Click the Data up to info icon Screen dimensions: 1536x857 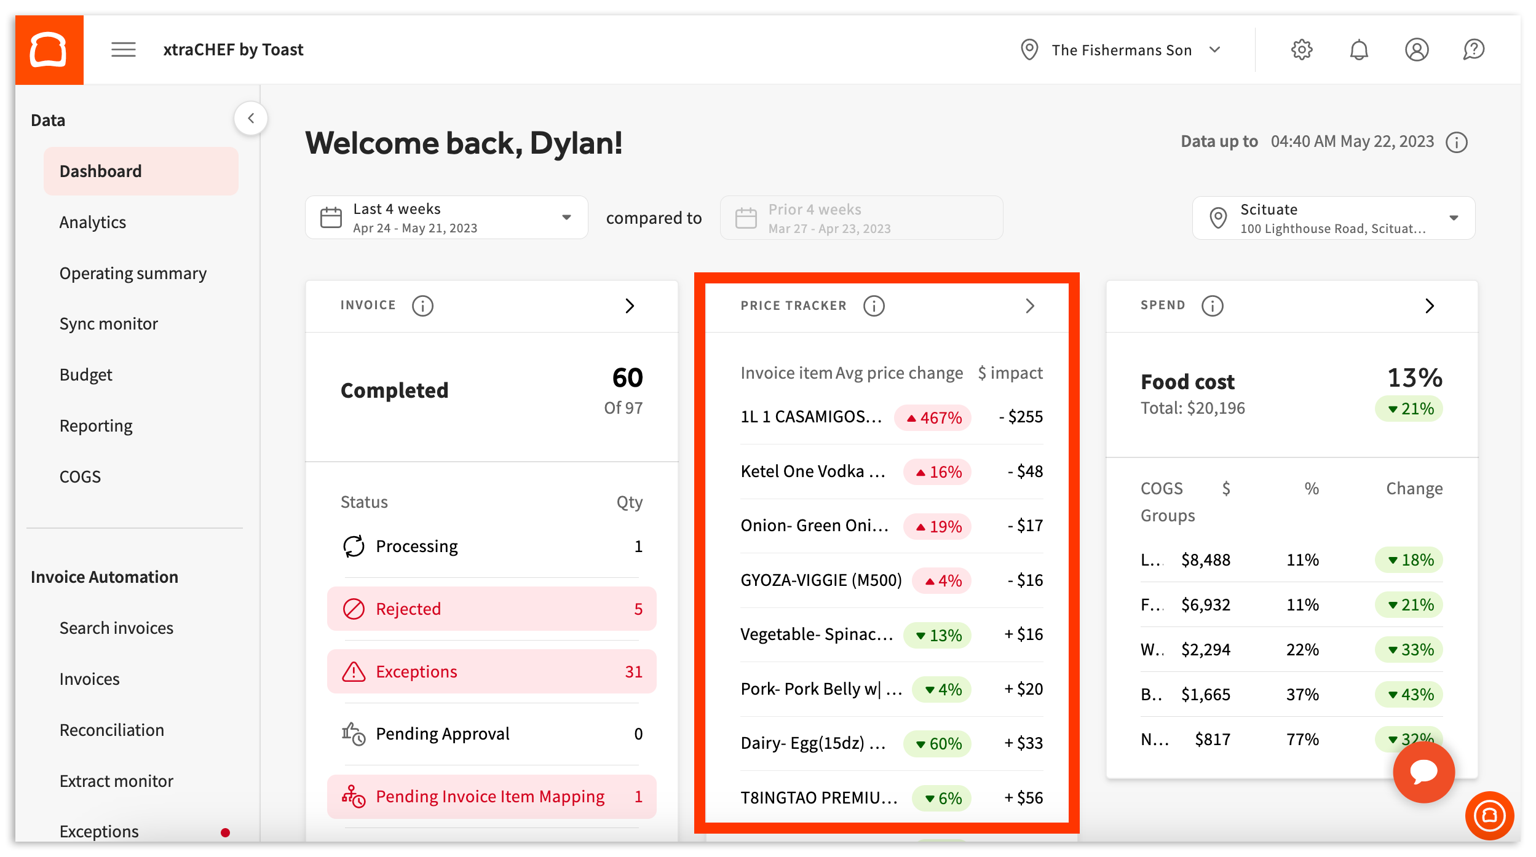pos(1456,141)
